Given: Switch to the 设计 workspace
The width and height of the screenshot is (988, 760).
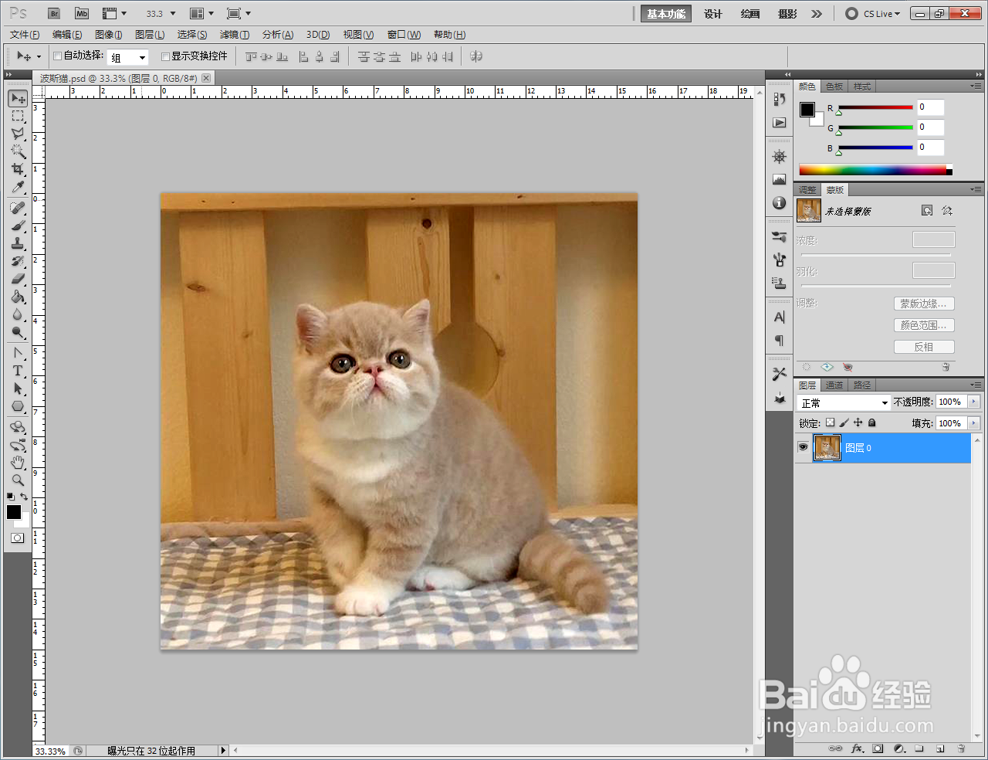Looking at the screenshot, I should (x=713, y=14).
